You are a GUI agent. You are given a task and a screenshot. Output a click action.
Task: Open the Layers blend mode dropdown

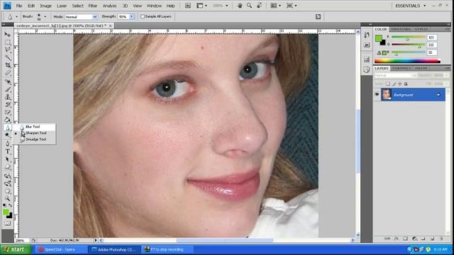[x=396, y=76]
